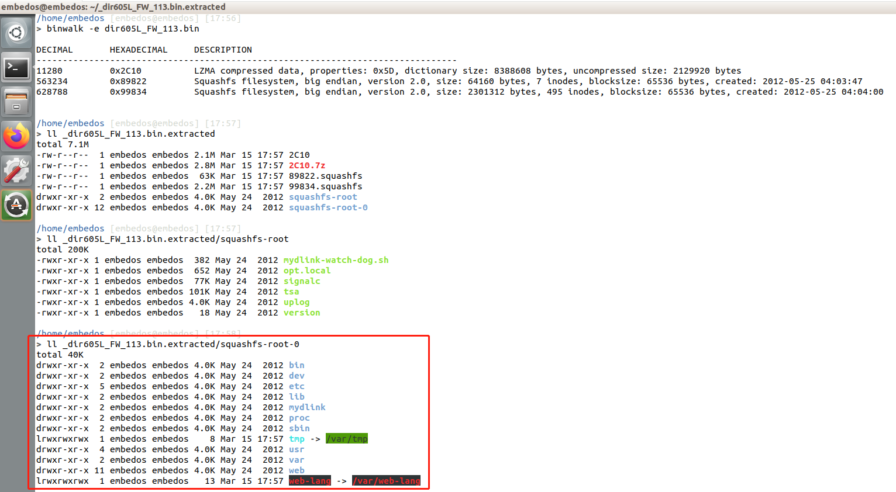Open the Files manager dock icon
The image size is (896, 492).
(16, 102)
